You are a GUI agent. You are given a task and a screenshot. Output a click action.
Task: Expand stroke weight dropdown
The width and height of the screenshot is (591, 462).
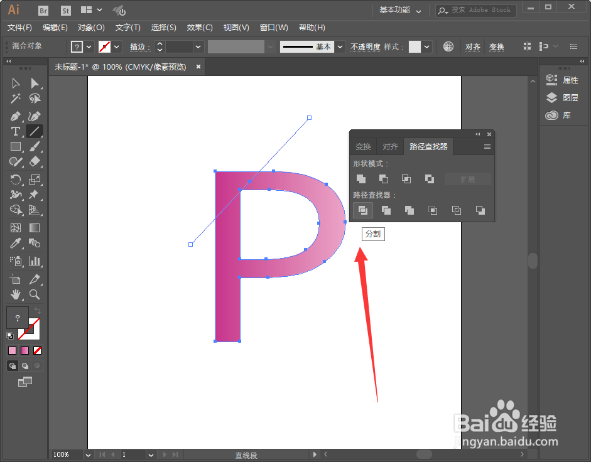point(198,46)
